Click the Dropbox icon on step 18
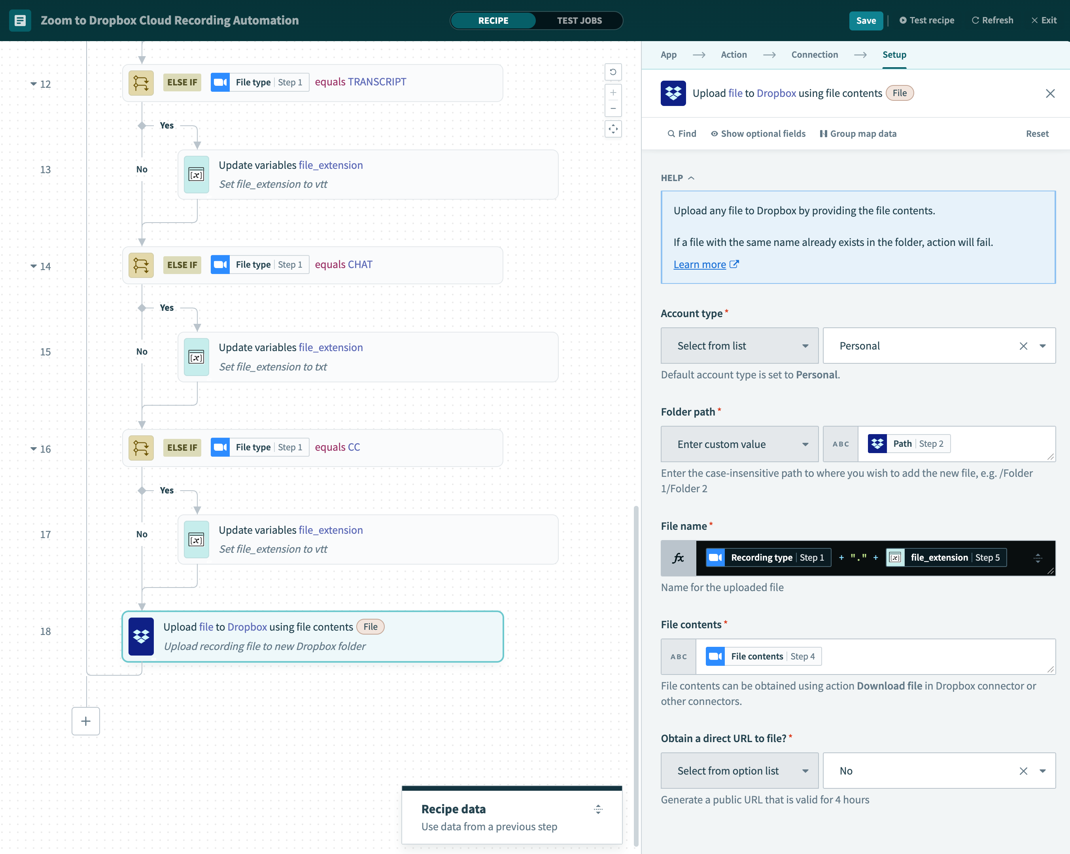 (141, 636)
